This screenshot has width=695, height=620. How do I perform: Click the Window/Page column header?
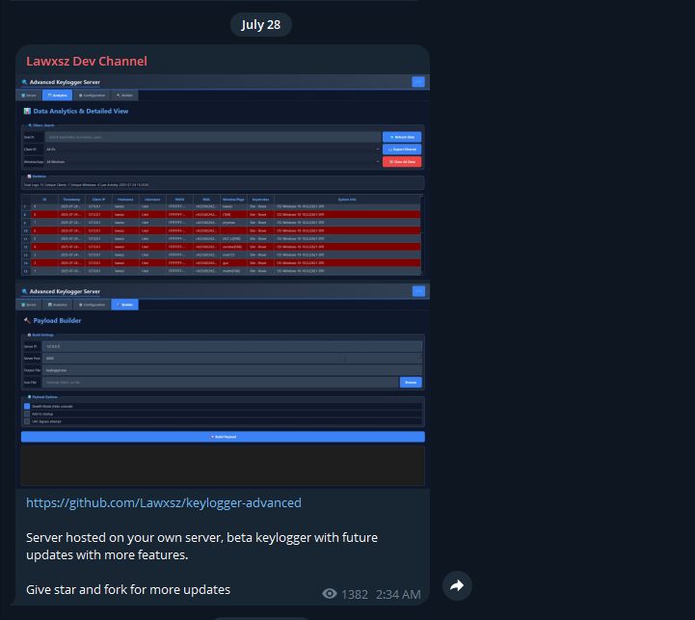click(x=233, y=200)
